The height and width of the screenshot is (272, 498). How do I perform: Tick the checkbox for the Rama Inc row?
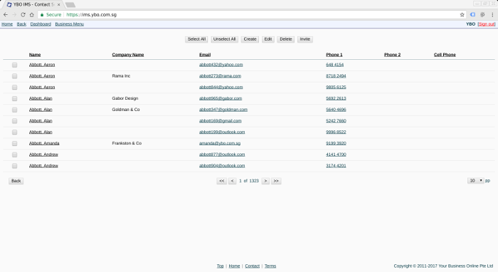[15, 76]
